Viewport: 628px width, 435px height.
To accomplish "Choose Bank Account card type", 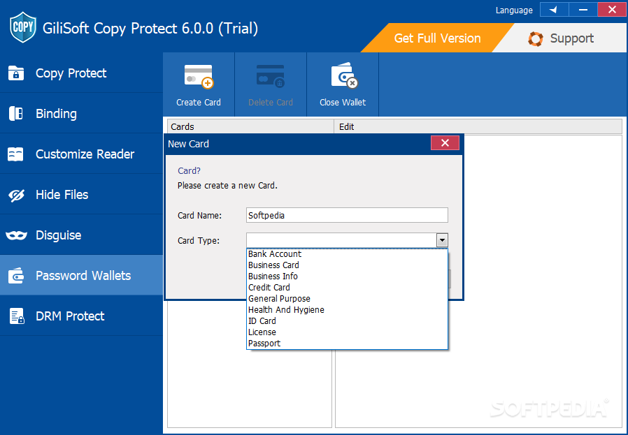I will pyautogui.click(x=347, y=254).
